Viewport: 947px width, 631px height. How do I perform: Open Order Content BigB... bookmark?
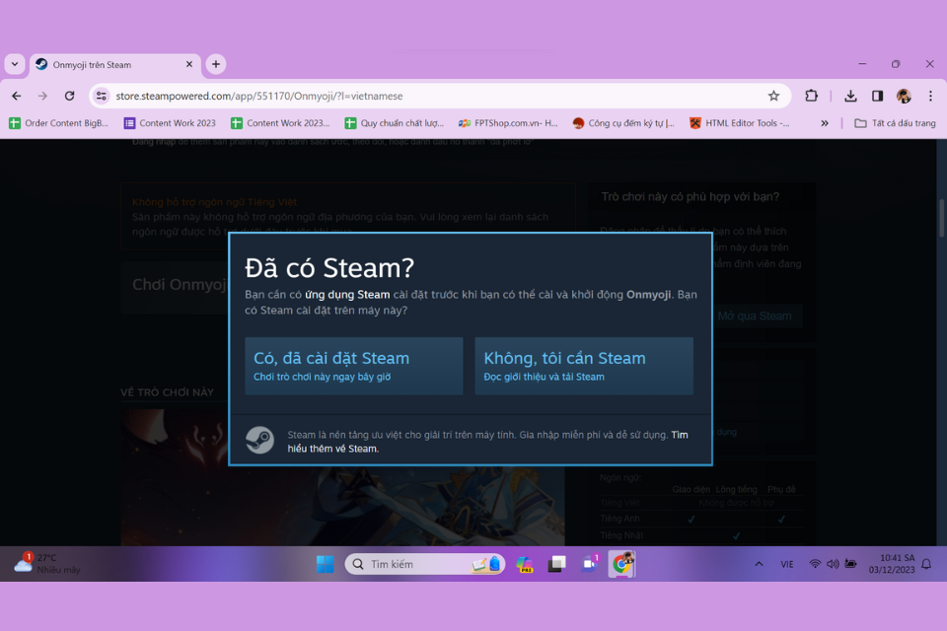click(58, 123)
